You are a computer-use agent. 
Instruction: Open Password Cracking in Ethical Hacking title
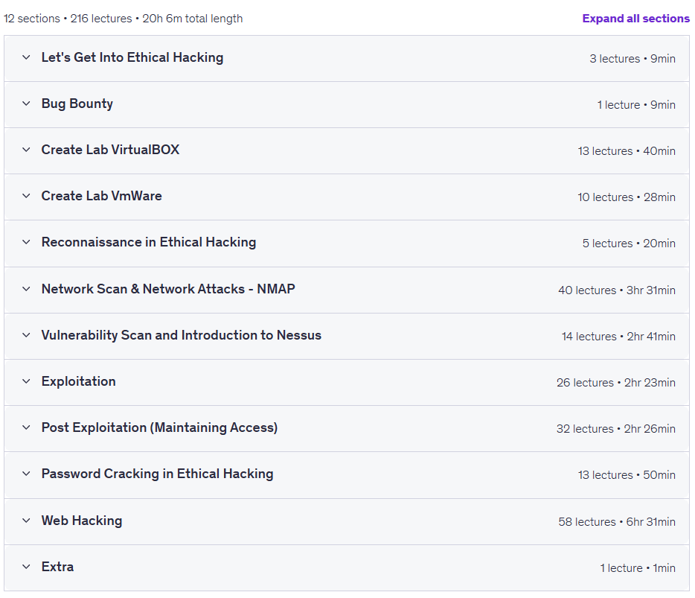pos(157,474)
